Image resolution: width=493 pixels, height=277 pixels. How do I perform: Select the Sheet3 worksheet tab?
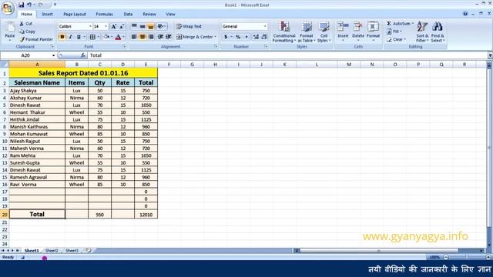pos(72,251)
